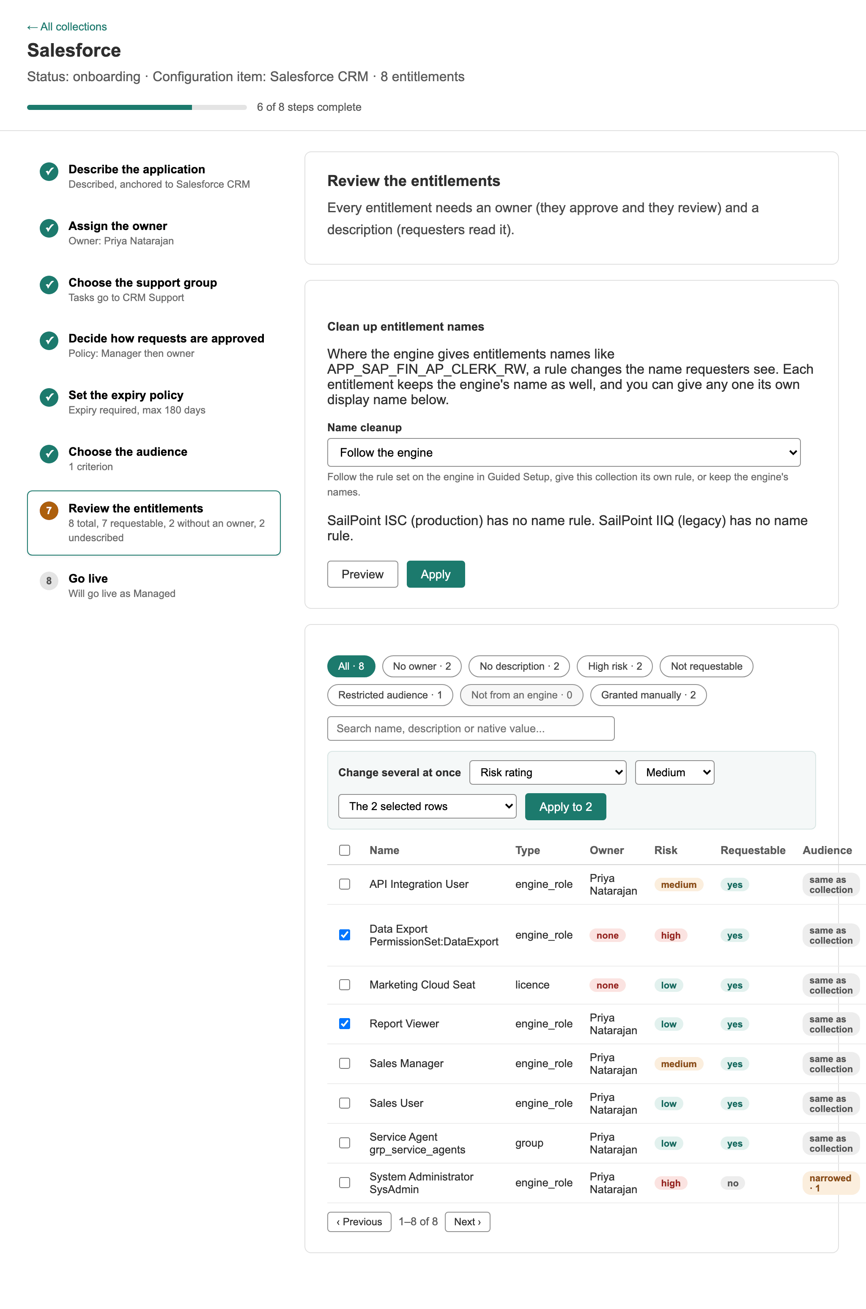This screenshot has height=1309, width=866.
Task: Click the checkmark icon beside Choose the support group
Action: point(49,285)
